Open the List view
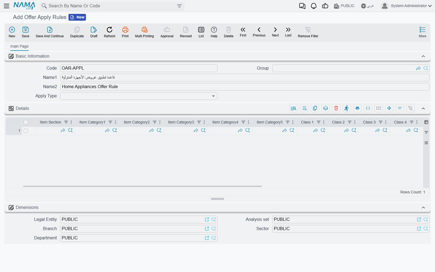Viewport: 435px width, 272px height. tap(201, 32)
